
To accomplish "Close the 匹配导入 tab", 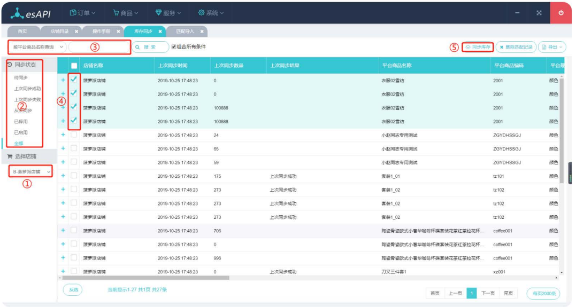I will pyautogui.click(x=202, y=32).
